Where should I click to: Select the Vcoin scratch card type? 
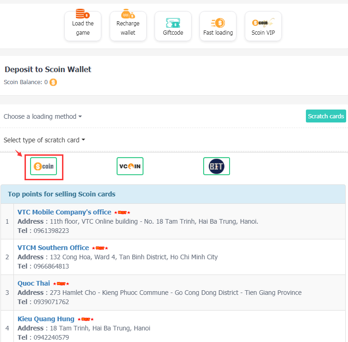point(130,166)
